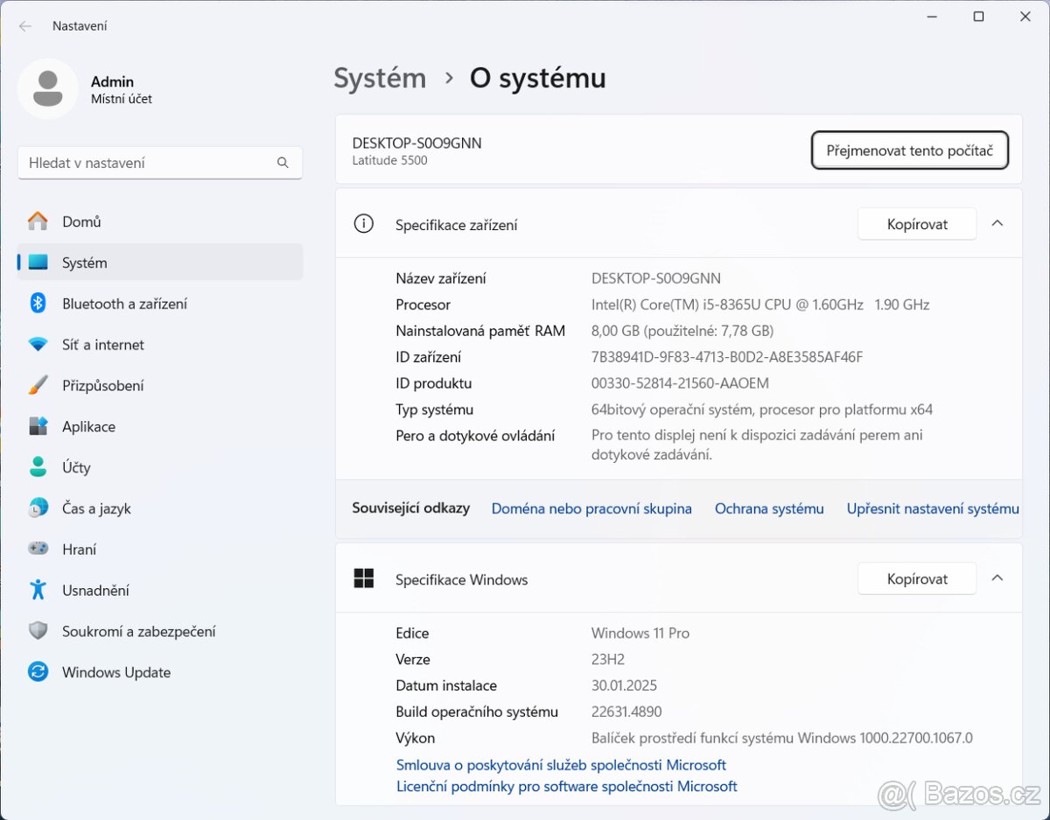Collapse the Specifikace zařízení section

tap(997, 224)
